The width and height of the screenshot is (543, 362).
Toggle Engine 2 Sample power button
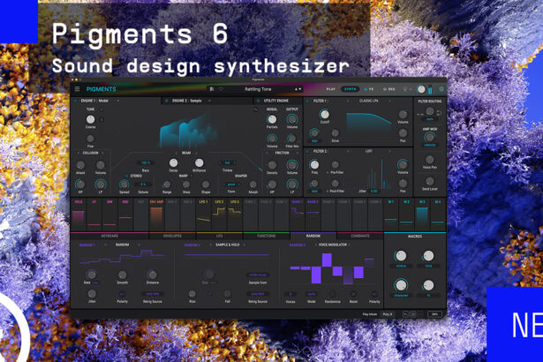coord(167,101)
